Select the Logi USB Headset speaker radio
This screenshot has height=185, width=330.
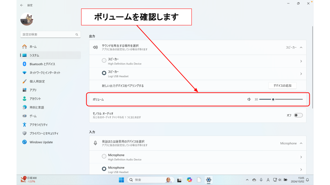click(x=104, y=73)
